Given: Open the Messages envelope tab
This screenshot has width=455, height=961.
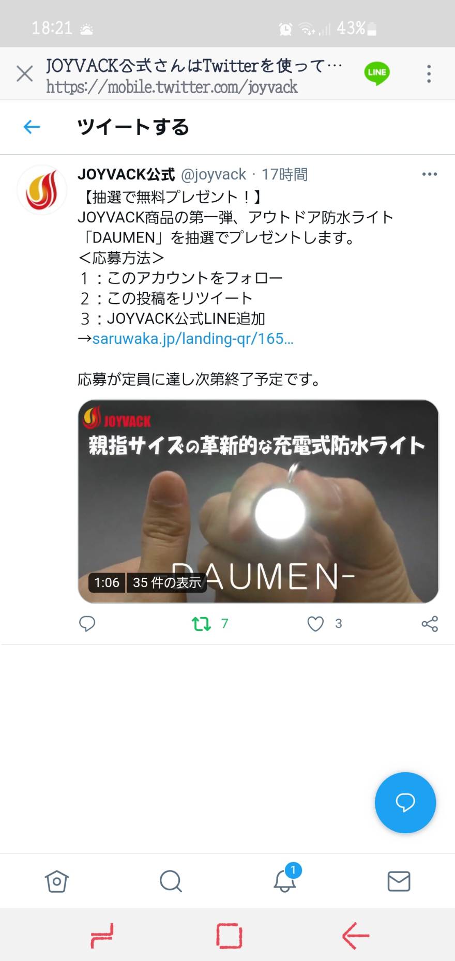Looking at the screenshot, I should 399,881.
